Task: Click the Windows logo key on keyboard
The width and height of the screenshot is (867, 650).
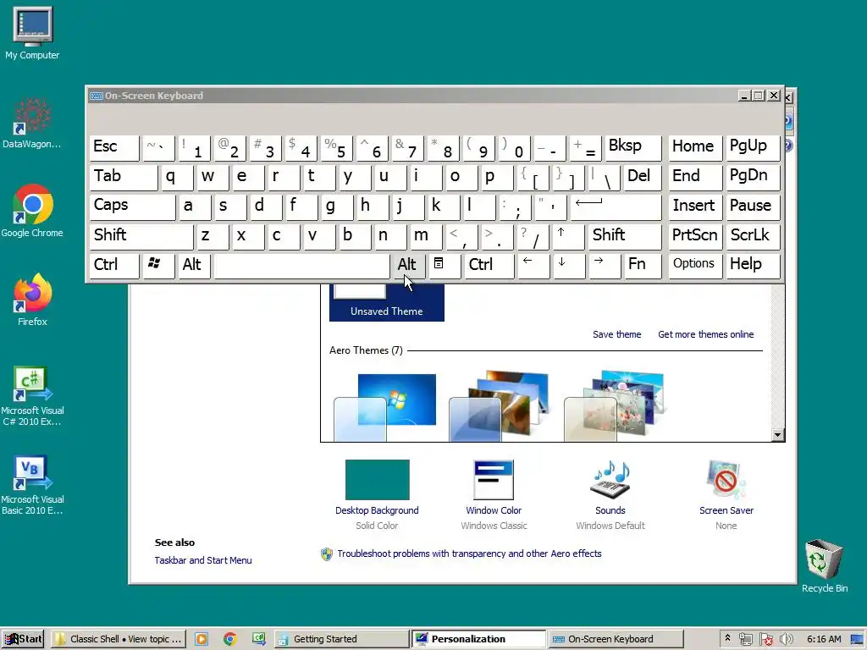Action: 158,265
